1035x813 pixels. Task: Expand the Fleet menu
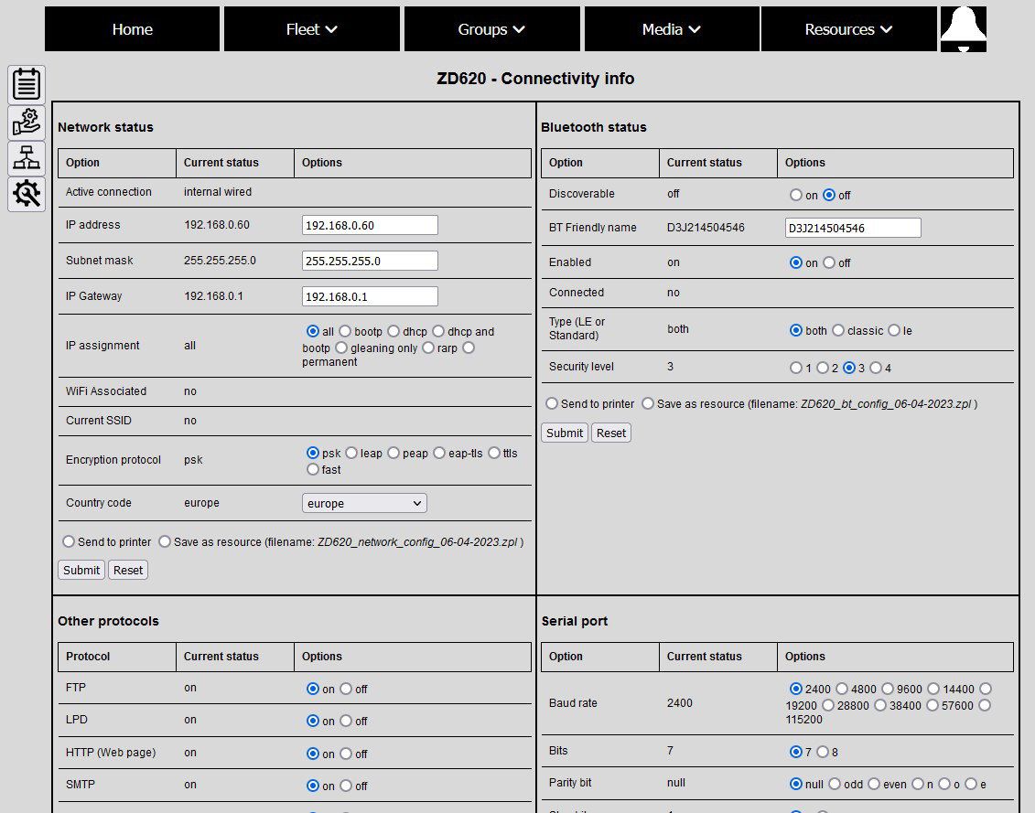(x=311, y=29)
